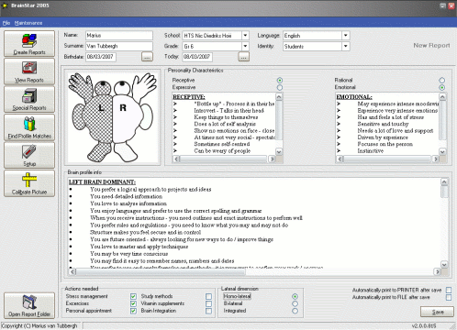Open the View Reports section

click(29, 71)
